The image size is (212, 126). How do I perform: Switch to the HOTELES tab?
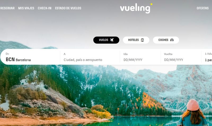[136, 40]
